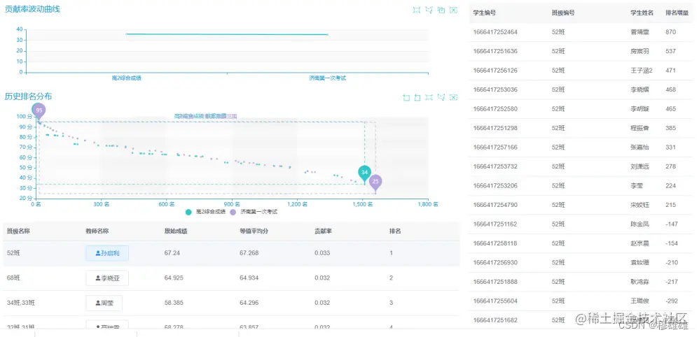Select student row 1666417252464
699x337 pixels.
click(x=581, y=32)
